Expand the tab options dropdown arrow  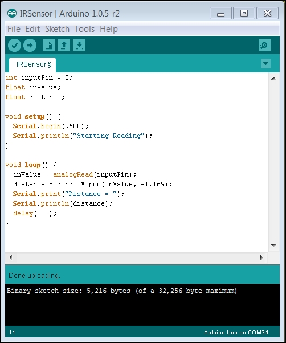point(265,64)
